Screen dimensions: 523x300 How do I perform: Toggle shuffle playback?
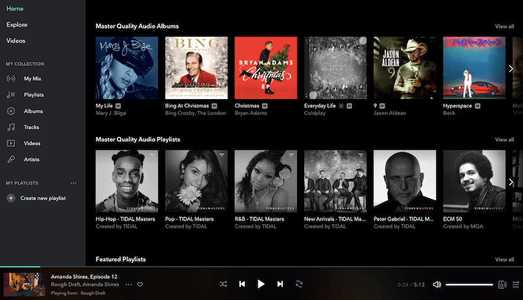[x=223, y=284]
